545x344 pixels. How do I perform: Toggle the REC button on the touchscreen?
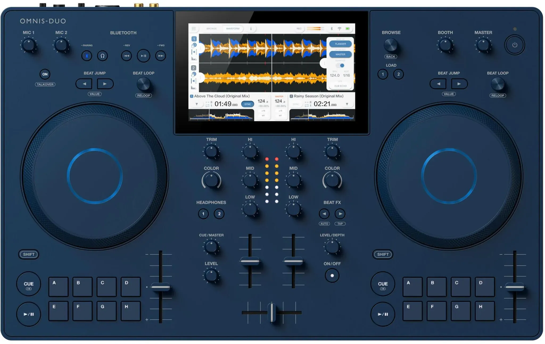tap(299, 29)
